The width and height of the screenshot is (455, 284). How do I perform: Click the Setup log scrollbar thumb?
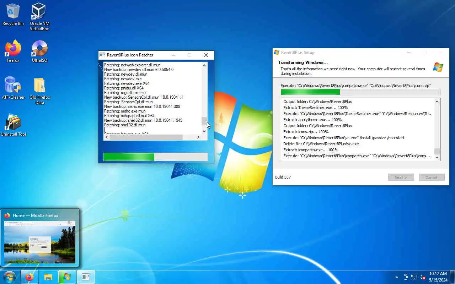click(x=437, y=151)
